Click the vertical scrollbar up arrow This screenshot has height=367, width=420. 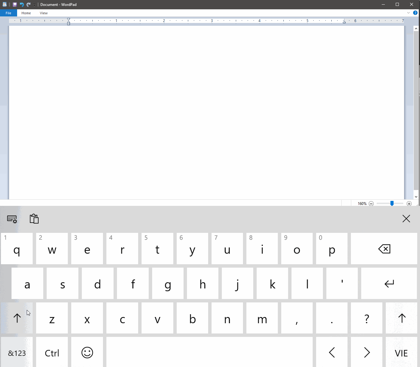(416, 29)
